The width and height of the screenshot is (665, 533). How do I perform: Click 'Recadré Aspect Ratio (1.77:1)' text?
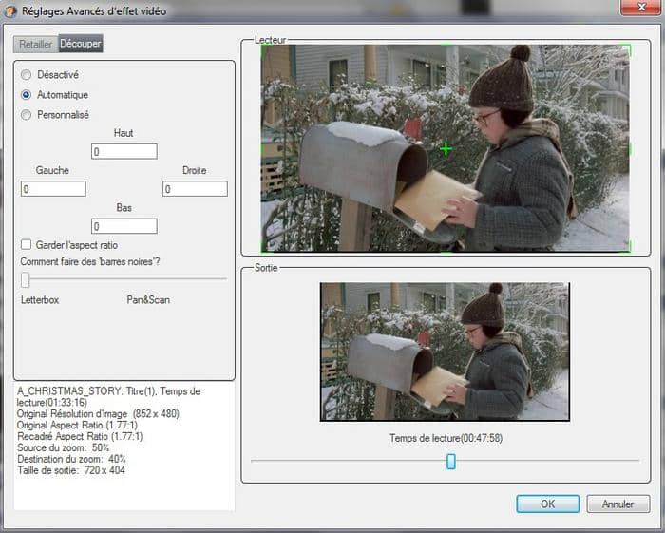click(80, 436)
